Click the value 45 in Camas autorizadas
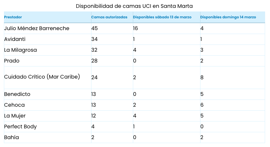Viewport: 270px width, 147px height. (x=94, y=28)
